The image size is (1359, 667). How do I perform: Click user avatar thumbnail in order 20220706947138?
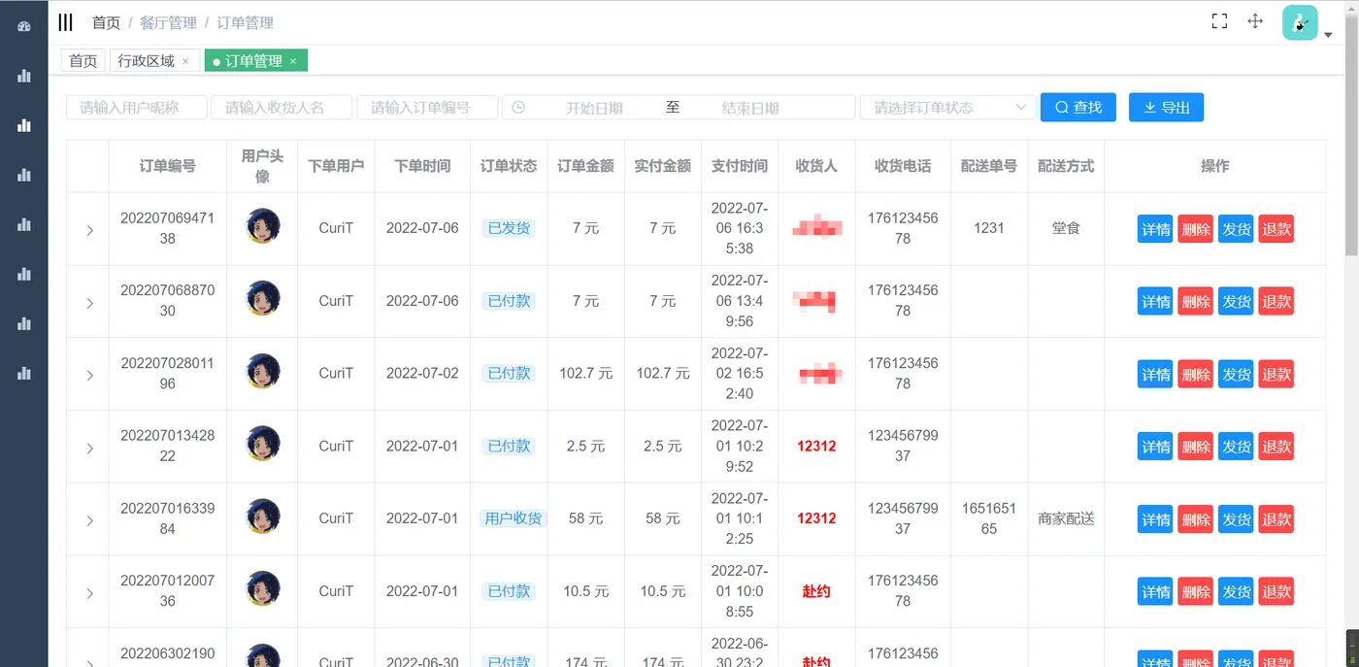[262, 226]
